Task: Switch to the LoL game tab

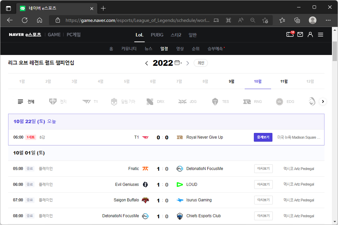Action: 140,35
